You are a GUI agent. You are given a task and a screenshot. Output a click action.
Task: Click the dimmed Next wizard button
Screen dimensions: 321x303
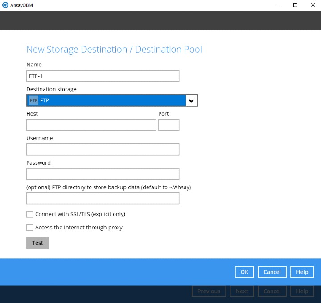tap(242, 291)
